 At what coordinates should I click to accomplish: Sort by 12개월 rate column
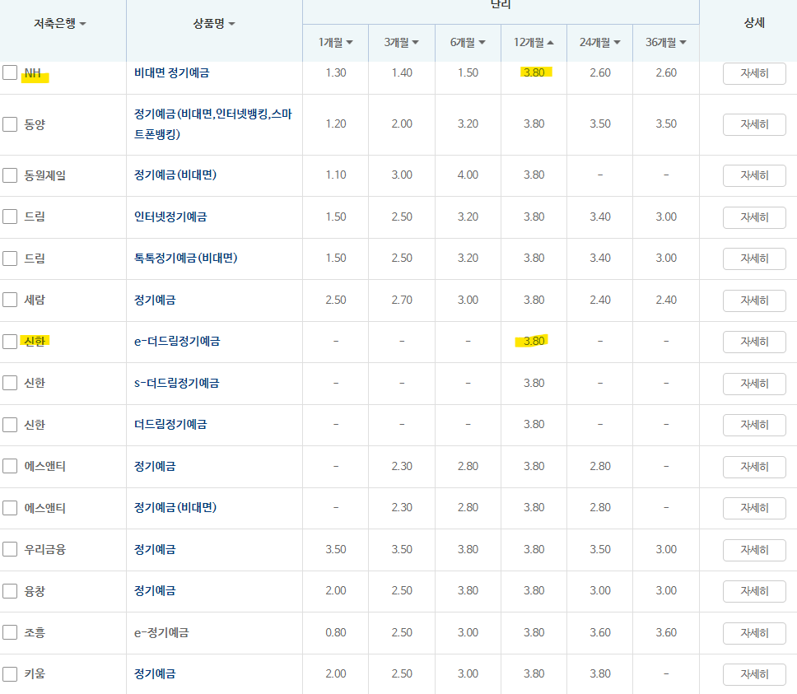[x=534, y=42]
